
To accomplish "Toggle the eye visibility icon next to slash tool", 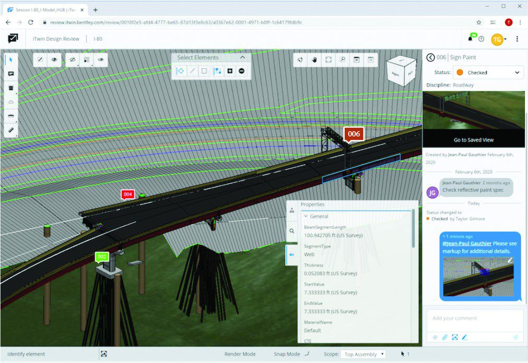I will [x=54, y=60].
